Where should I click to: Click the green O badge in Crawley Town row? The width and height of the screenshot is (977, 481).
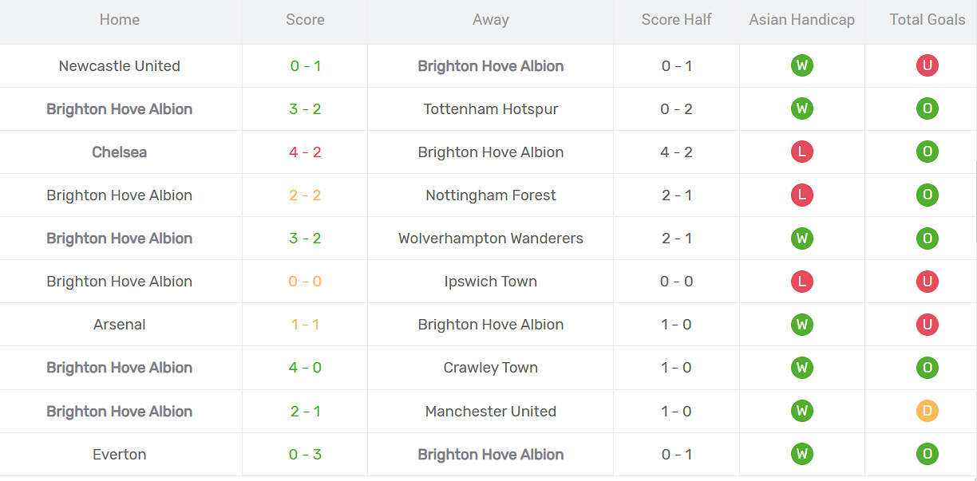click(927, 368)
